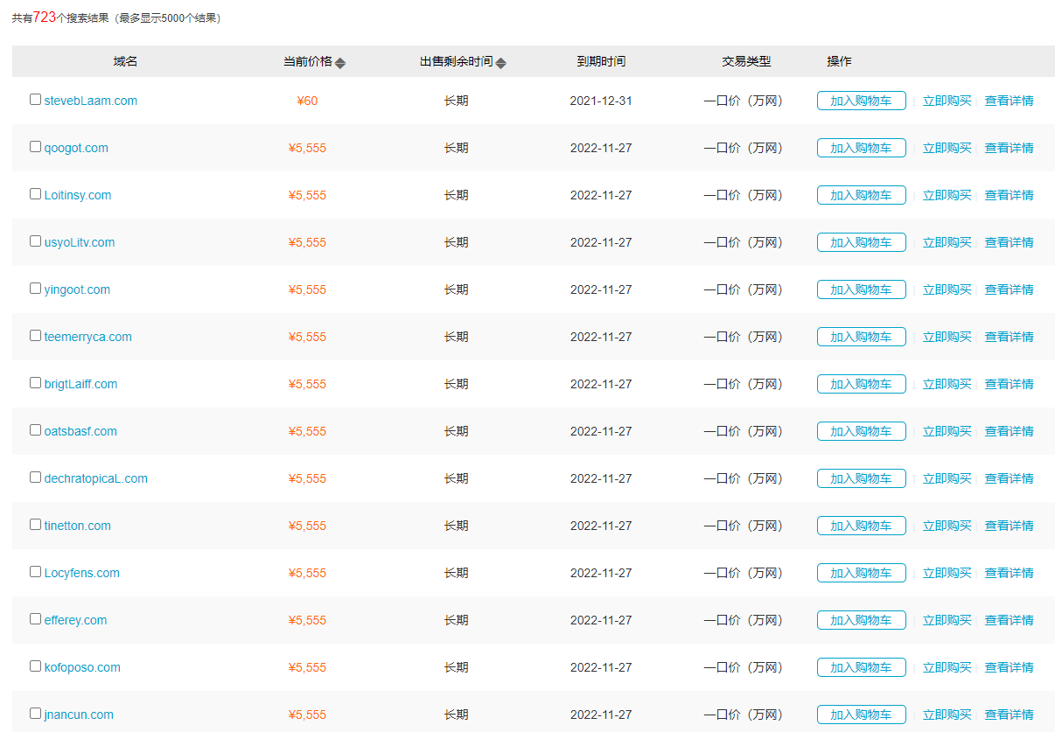Open the tinetton.com domain link
The image size is (1055, 732).
[78, 526]
